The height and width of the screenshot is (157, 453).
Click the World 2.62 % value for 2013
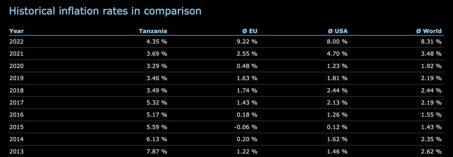[430, 152]
